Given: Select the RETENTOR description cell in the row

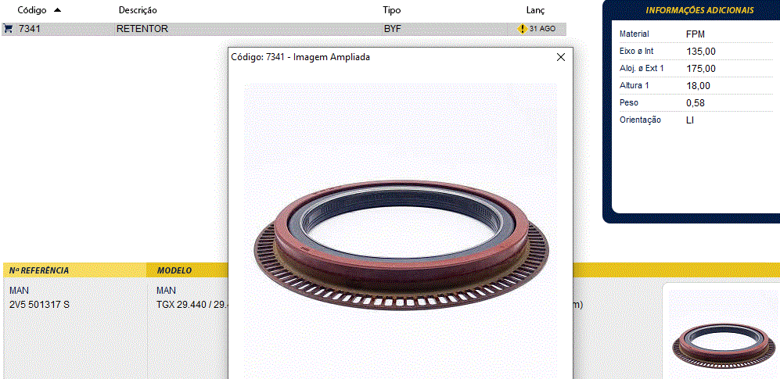Looking at the screenshot, I should pos(142,29).
